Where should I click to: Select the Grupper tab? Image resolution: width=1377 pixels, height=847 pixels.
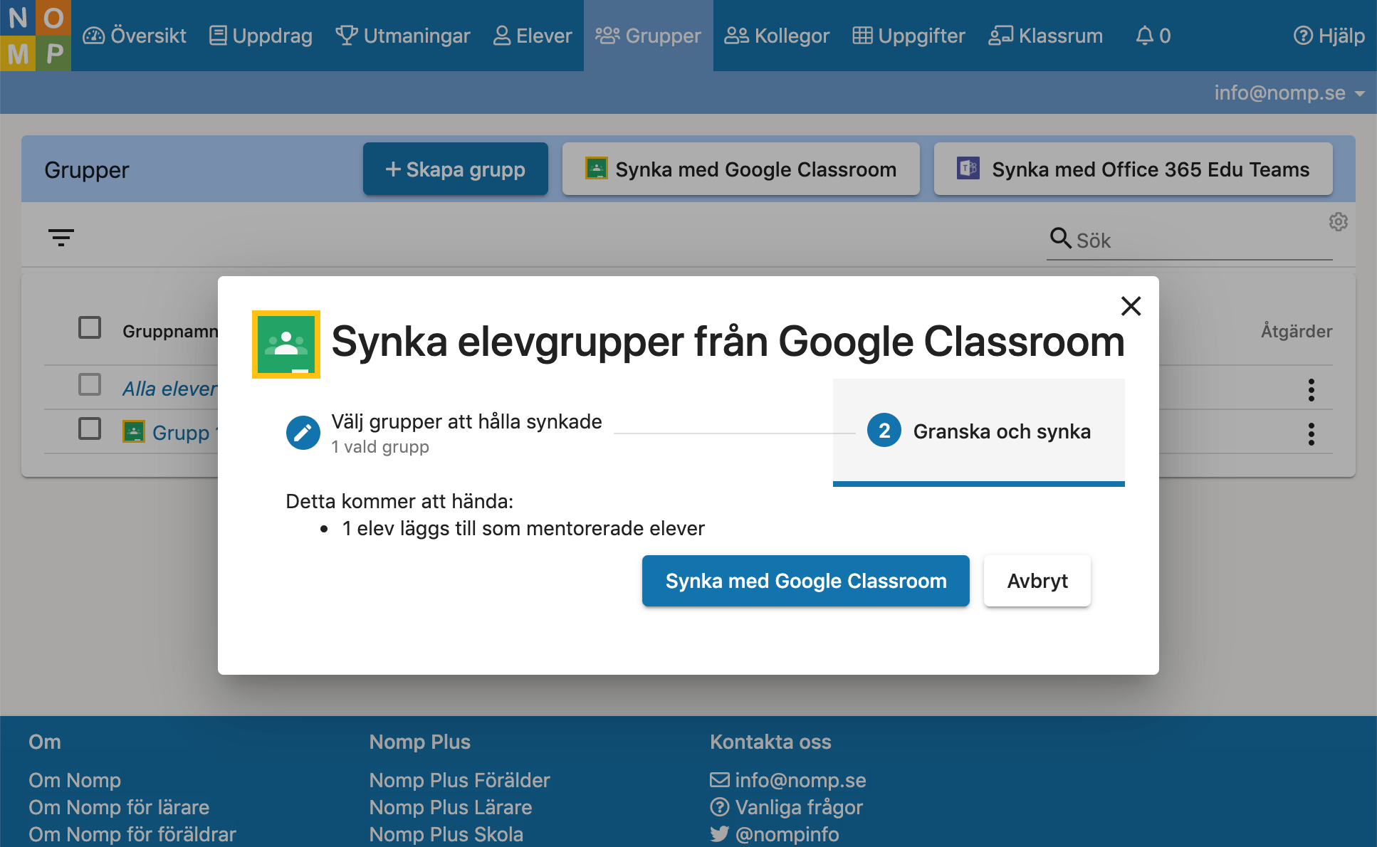(x=649, y=36)
